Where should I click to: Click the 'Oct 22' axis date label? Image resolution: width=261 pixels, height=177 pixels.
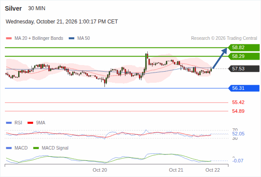pyautogui.click(x=213, y=170)
